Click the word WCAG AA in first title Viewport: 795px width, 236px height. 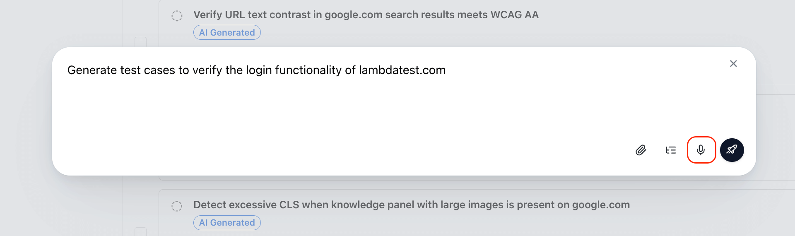[515, 15]
